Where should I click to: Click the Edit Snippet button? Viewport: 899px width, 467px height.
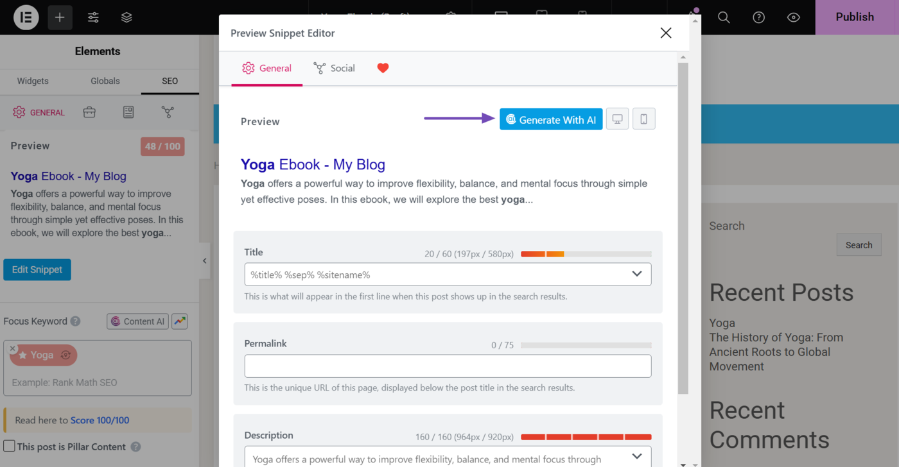click(37, 269)
